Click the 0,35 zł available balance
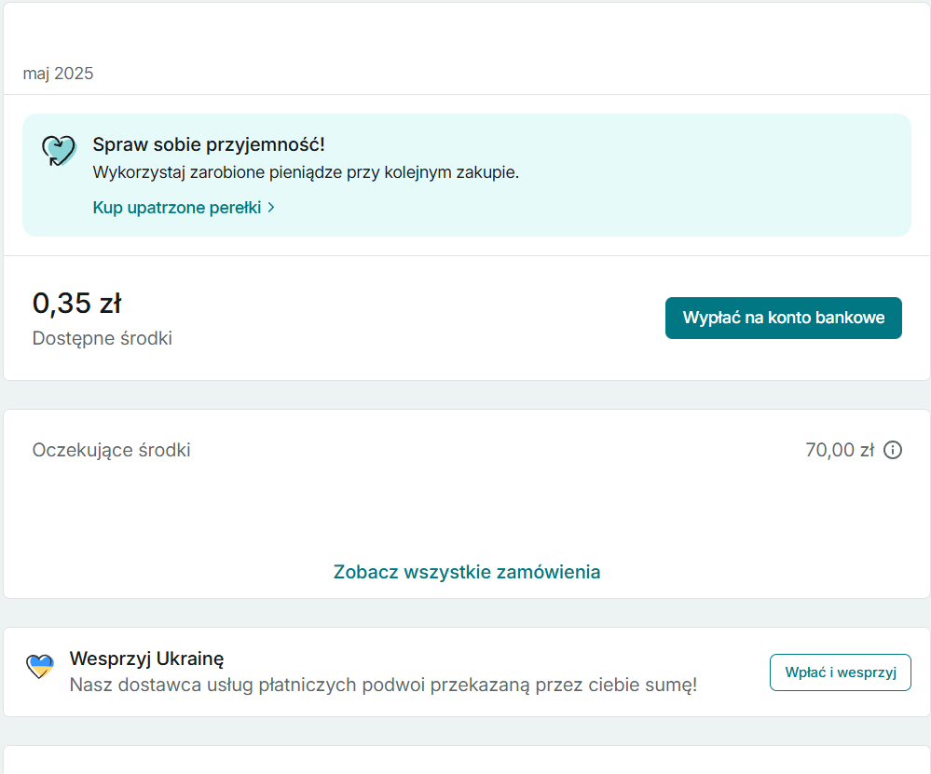Viewport: 931px width, 774px height. [76, 304]
